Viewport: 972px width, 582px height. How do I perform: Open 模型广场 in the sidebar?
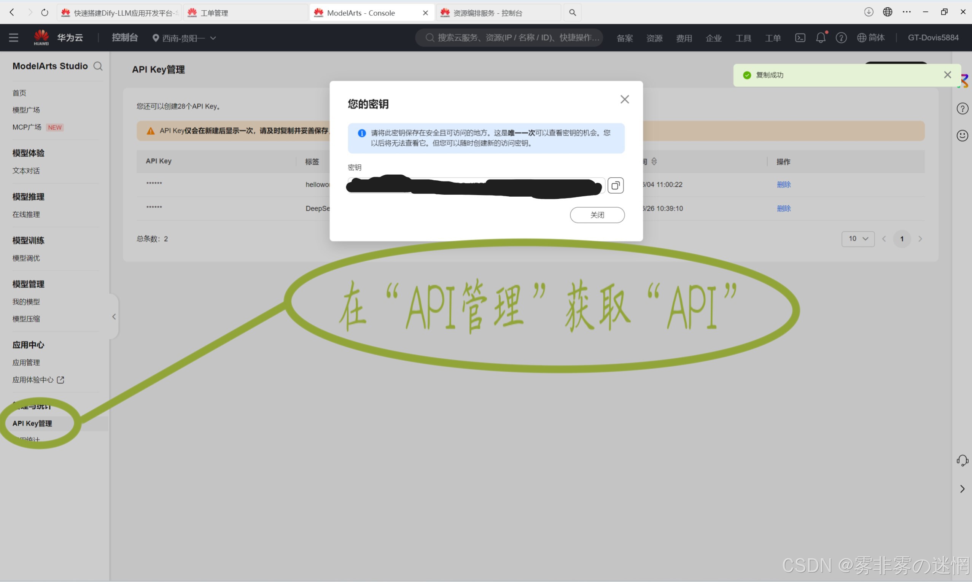coord(26,110)
